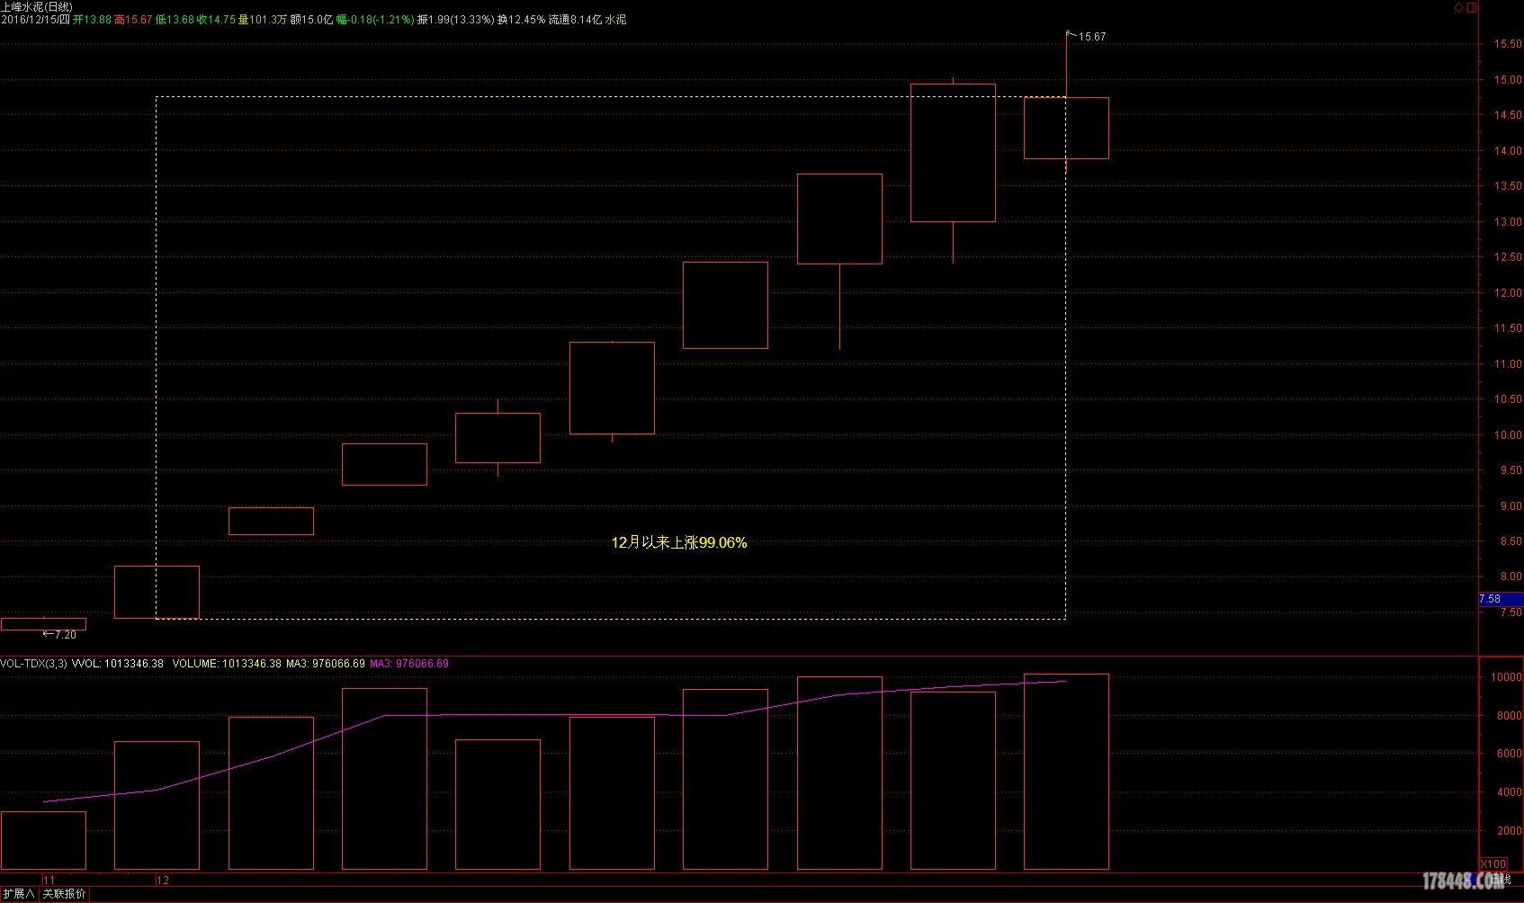Click the date 2016/12/15/四
This screenshot has height=903, width=1524.
(35, 19)
